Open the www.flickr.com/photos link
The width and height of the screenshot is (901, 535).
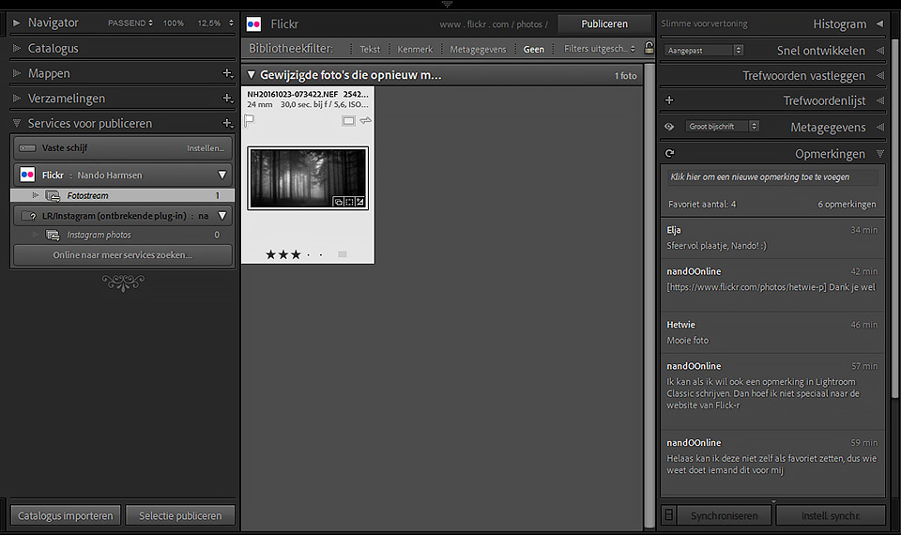[494, 24]
